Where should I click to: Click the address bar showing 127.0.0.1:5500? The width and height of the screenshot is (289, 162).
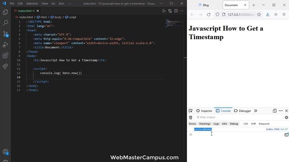[241, 14]
